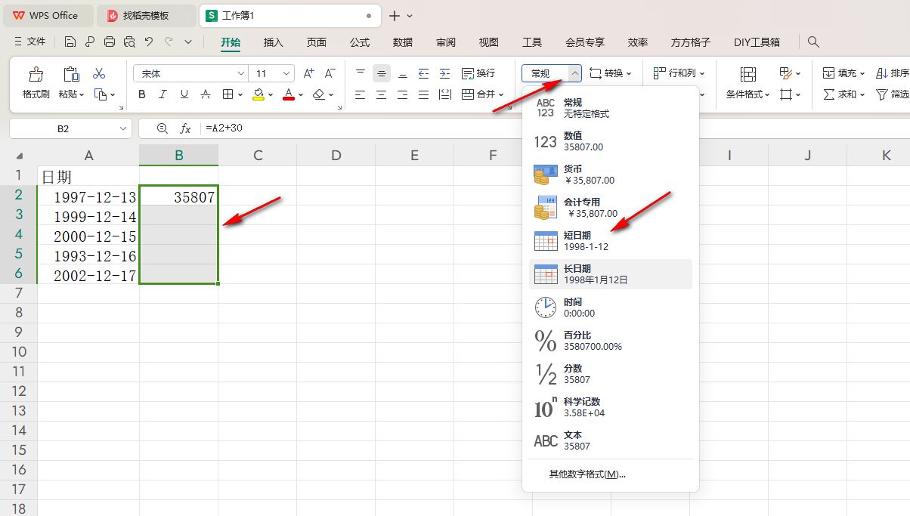The width and height of the screenshot is (910, 516).
Task: Expand the Name Box dropdown arrow
Action: [x=123, y=129]
